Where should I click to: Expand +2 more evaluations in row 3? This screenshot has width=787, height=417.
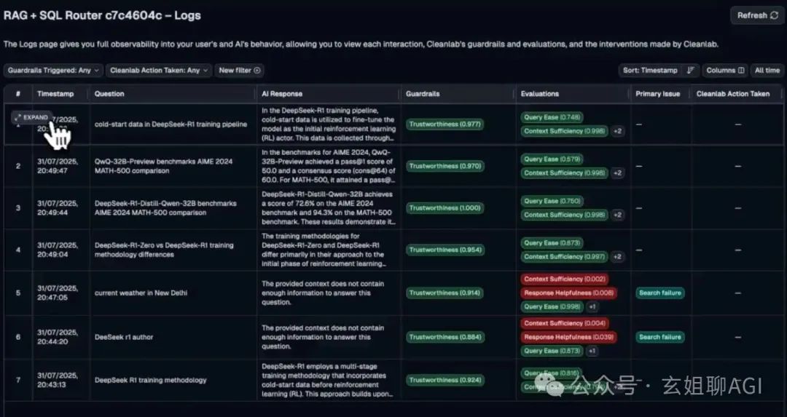coord(618,215)
